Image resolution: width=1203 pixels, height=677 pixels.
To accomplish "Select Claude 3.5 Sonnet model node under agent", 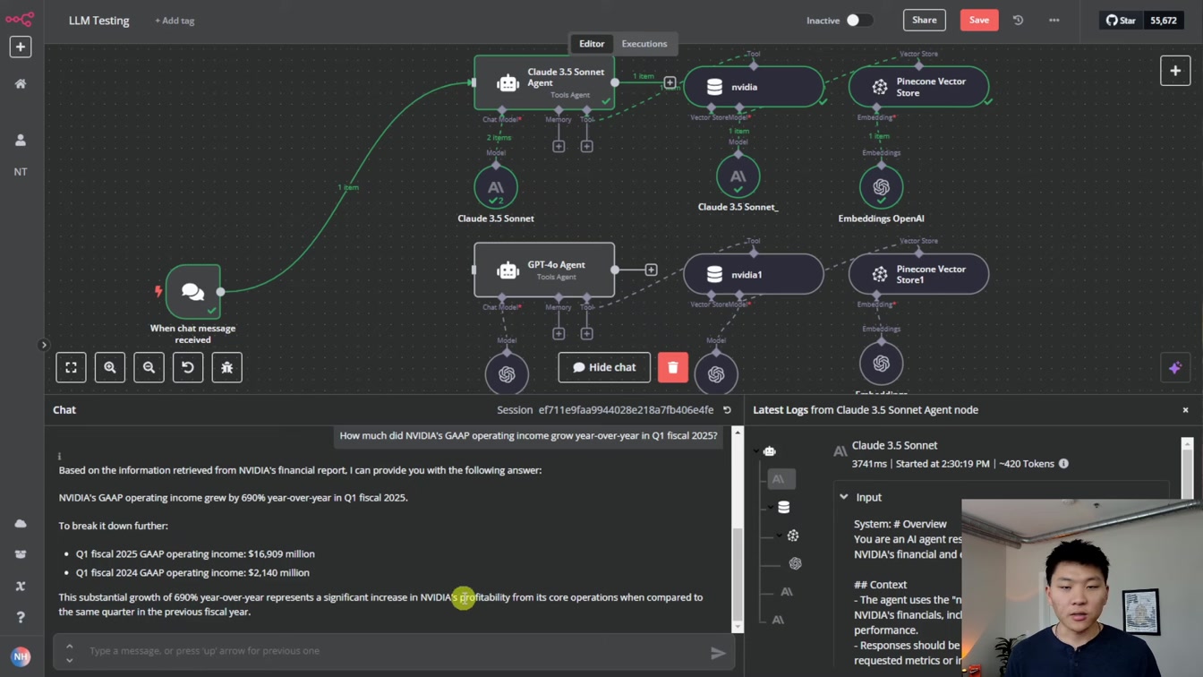I will click(x=496, y=187).
